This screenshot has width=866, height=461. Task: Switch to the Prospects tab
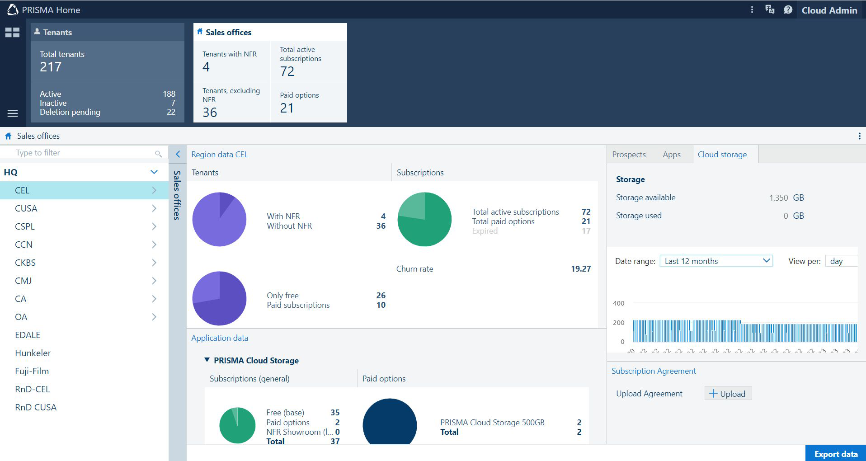tap(628, 155)
